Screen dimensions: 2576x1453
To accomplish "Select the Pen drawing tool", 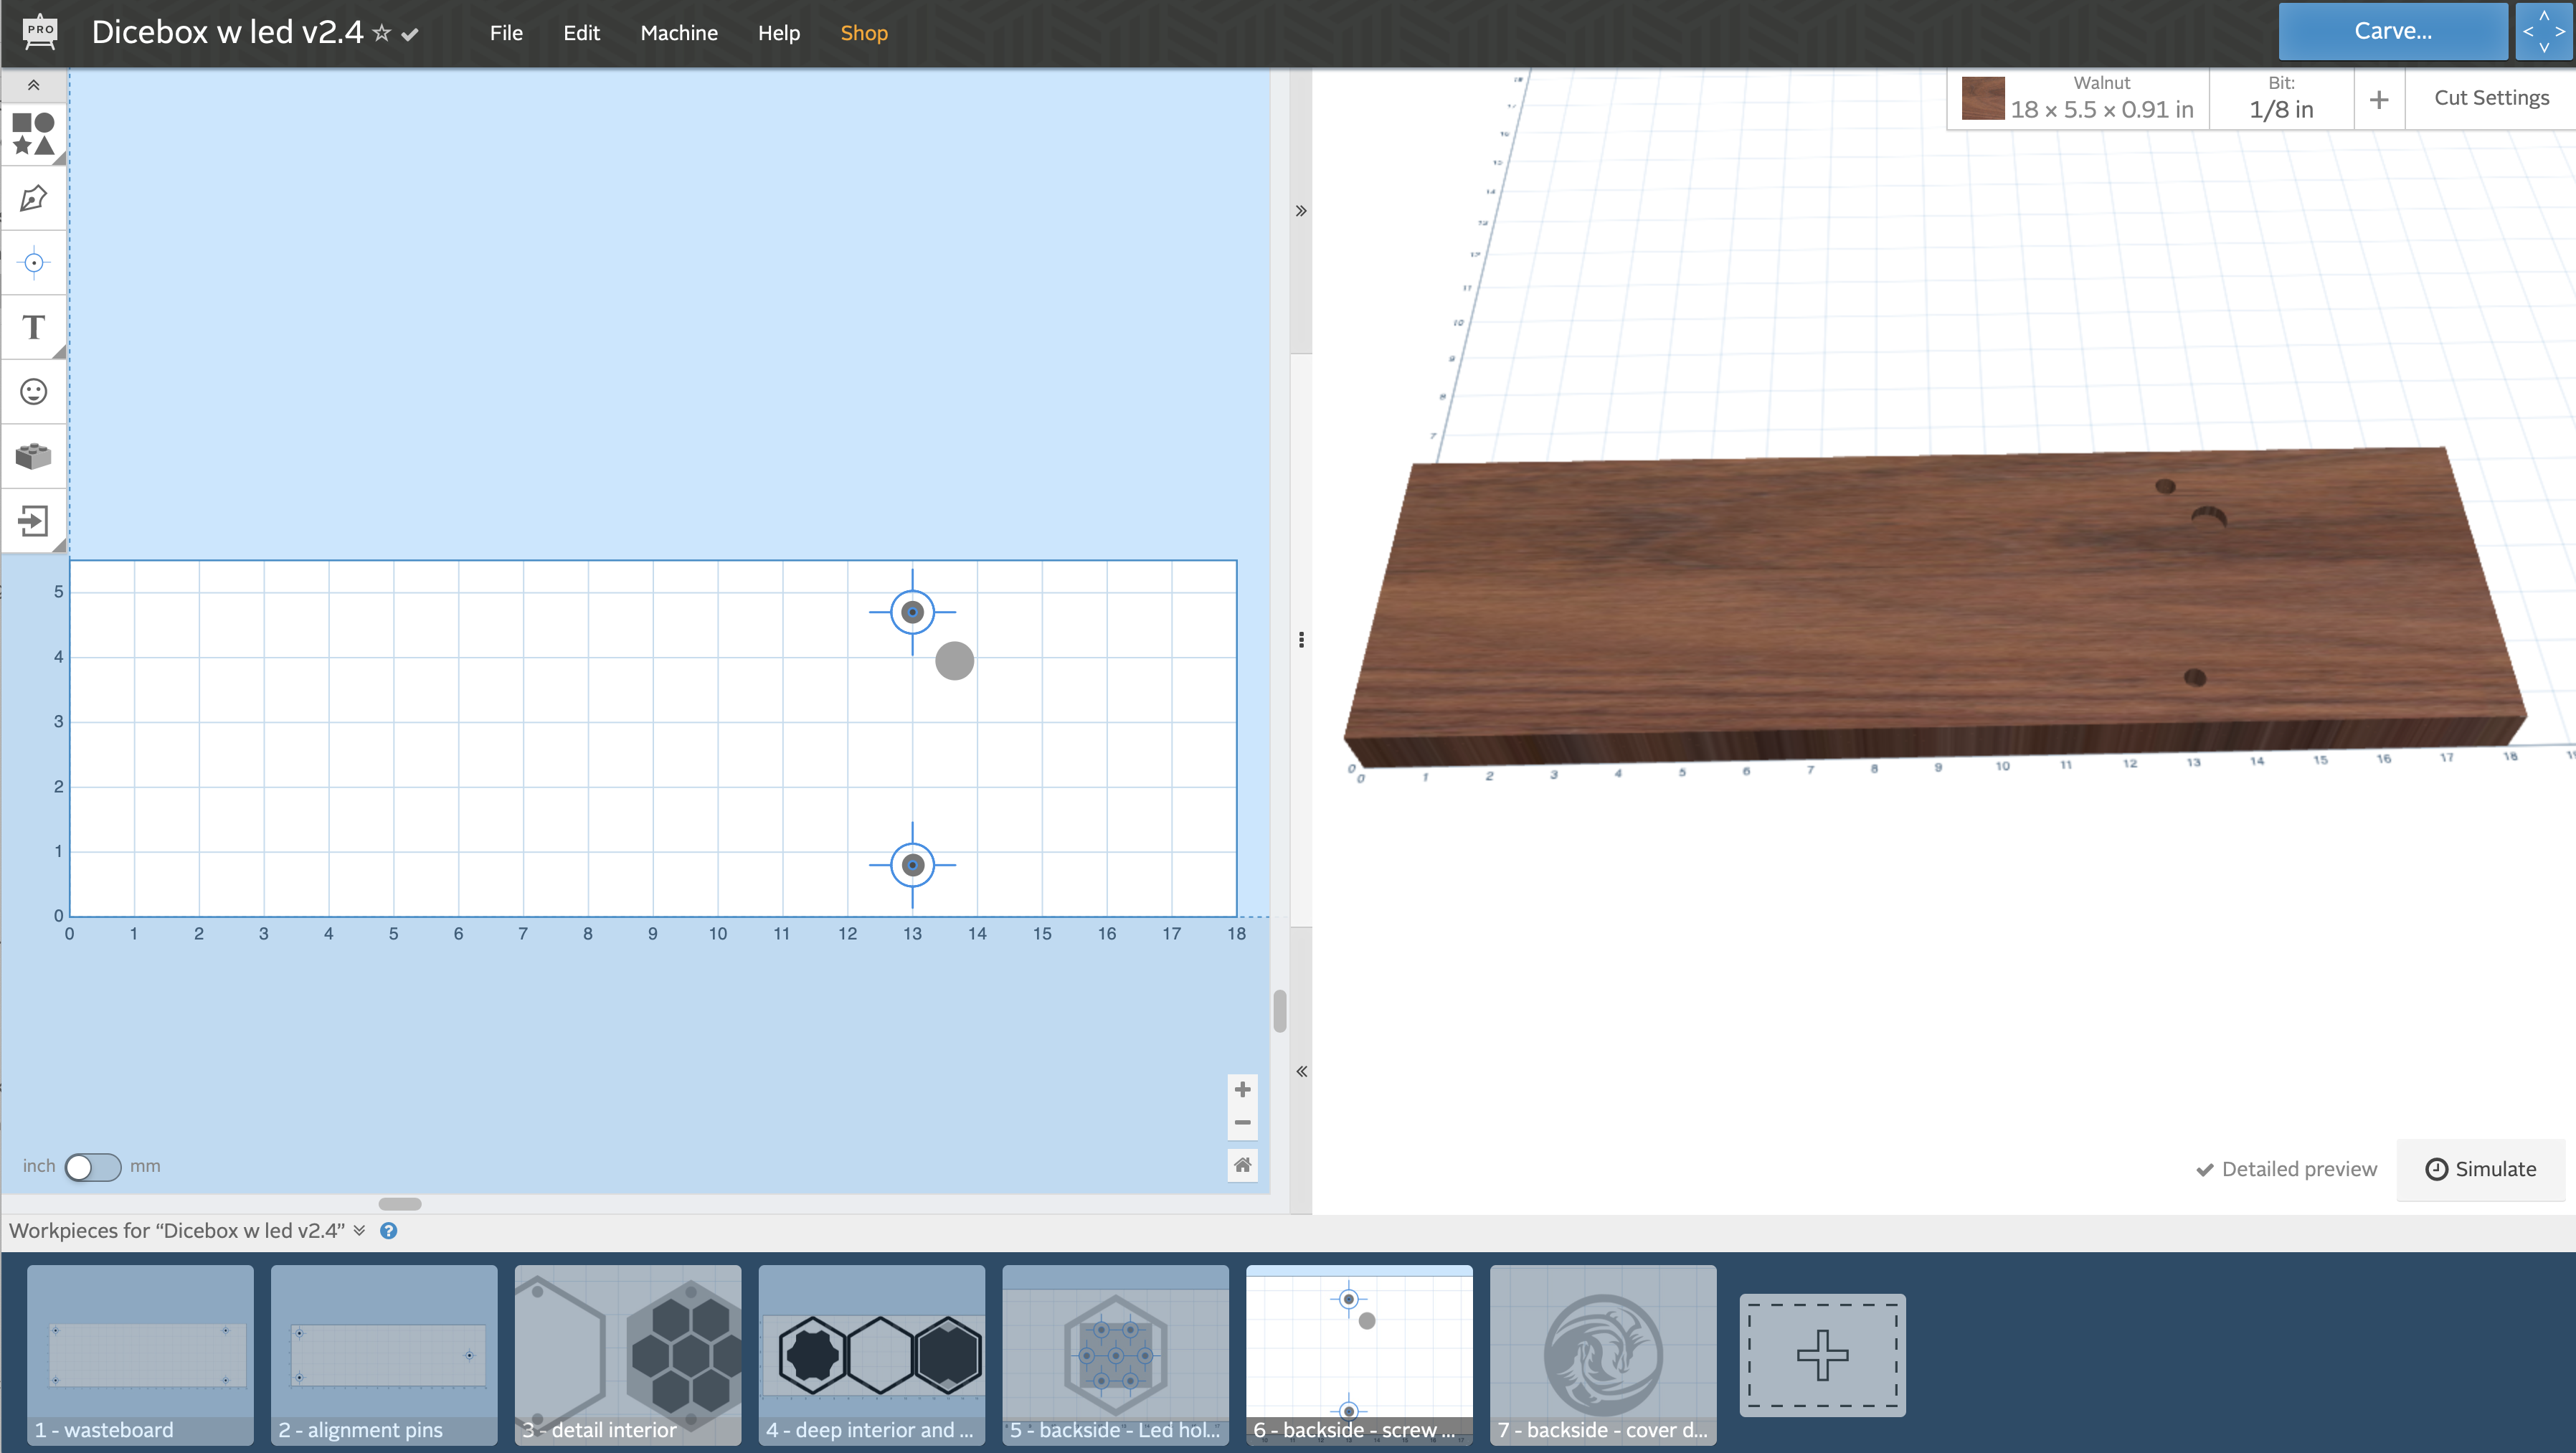I will 33,198.
